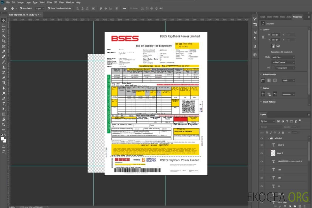Open the RGB Color mode dropdown
312x208 pixels.
point(283,57)
